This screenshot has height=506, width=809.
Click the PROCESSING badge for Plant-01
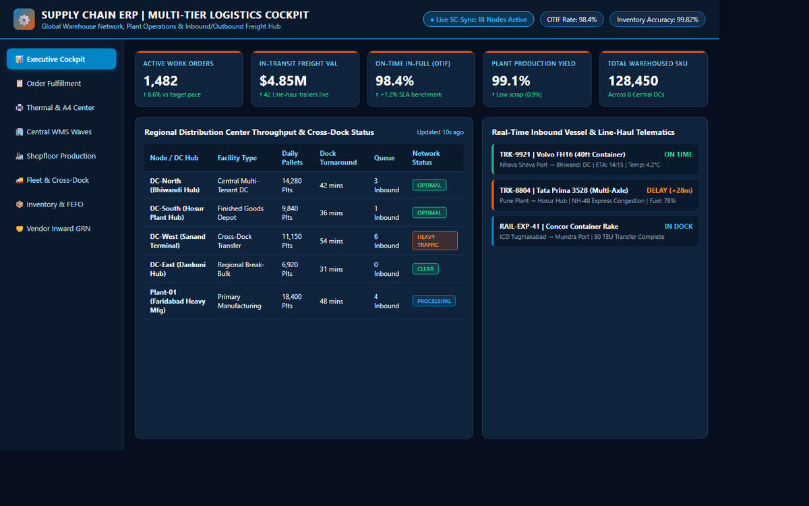[x=434, y=301]
